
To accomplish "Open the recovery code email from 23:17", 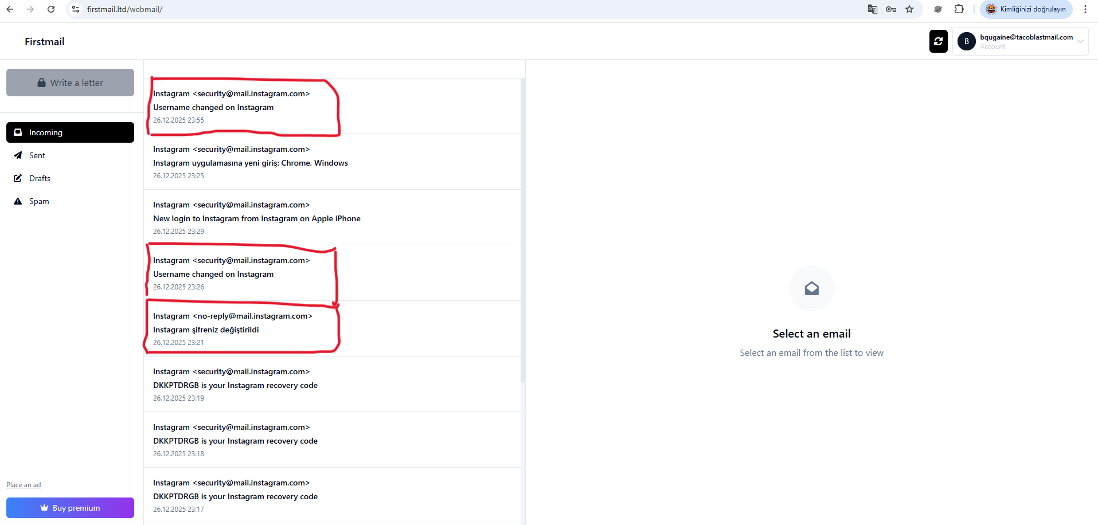I will (x=332, y=495).
